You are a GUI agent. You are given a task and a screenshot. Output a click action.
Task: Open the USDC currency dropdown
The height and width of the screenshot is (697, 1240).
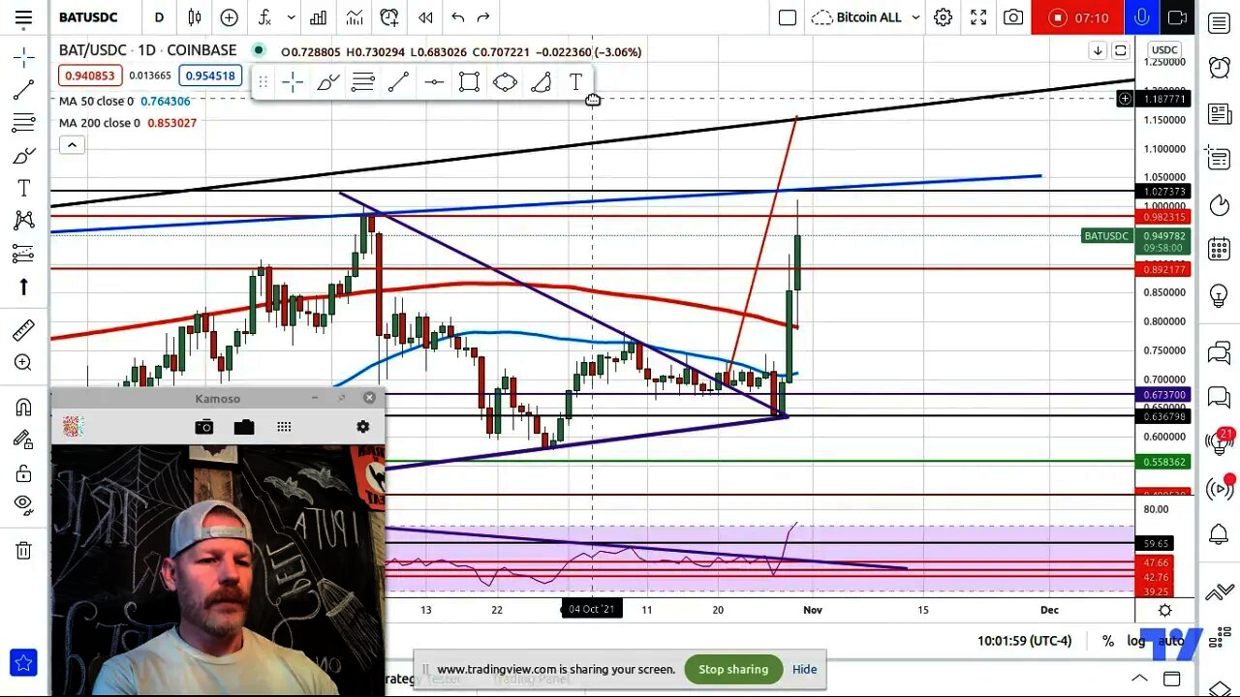[1164, 50]
